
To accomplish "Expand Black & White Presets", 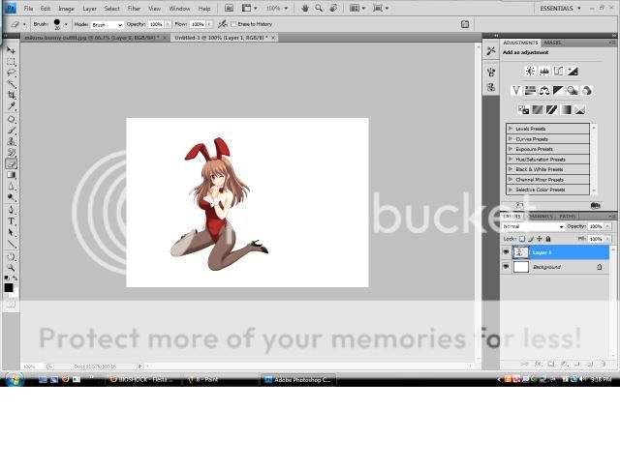I will tap(511, 169).
